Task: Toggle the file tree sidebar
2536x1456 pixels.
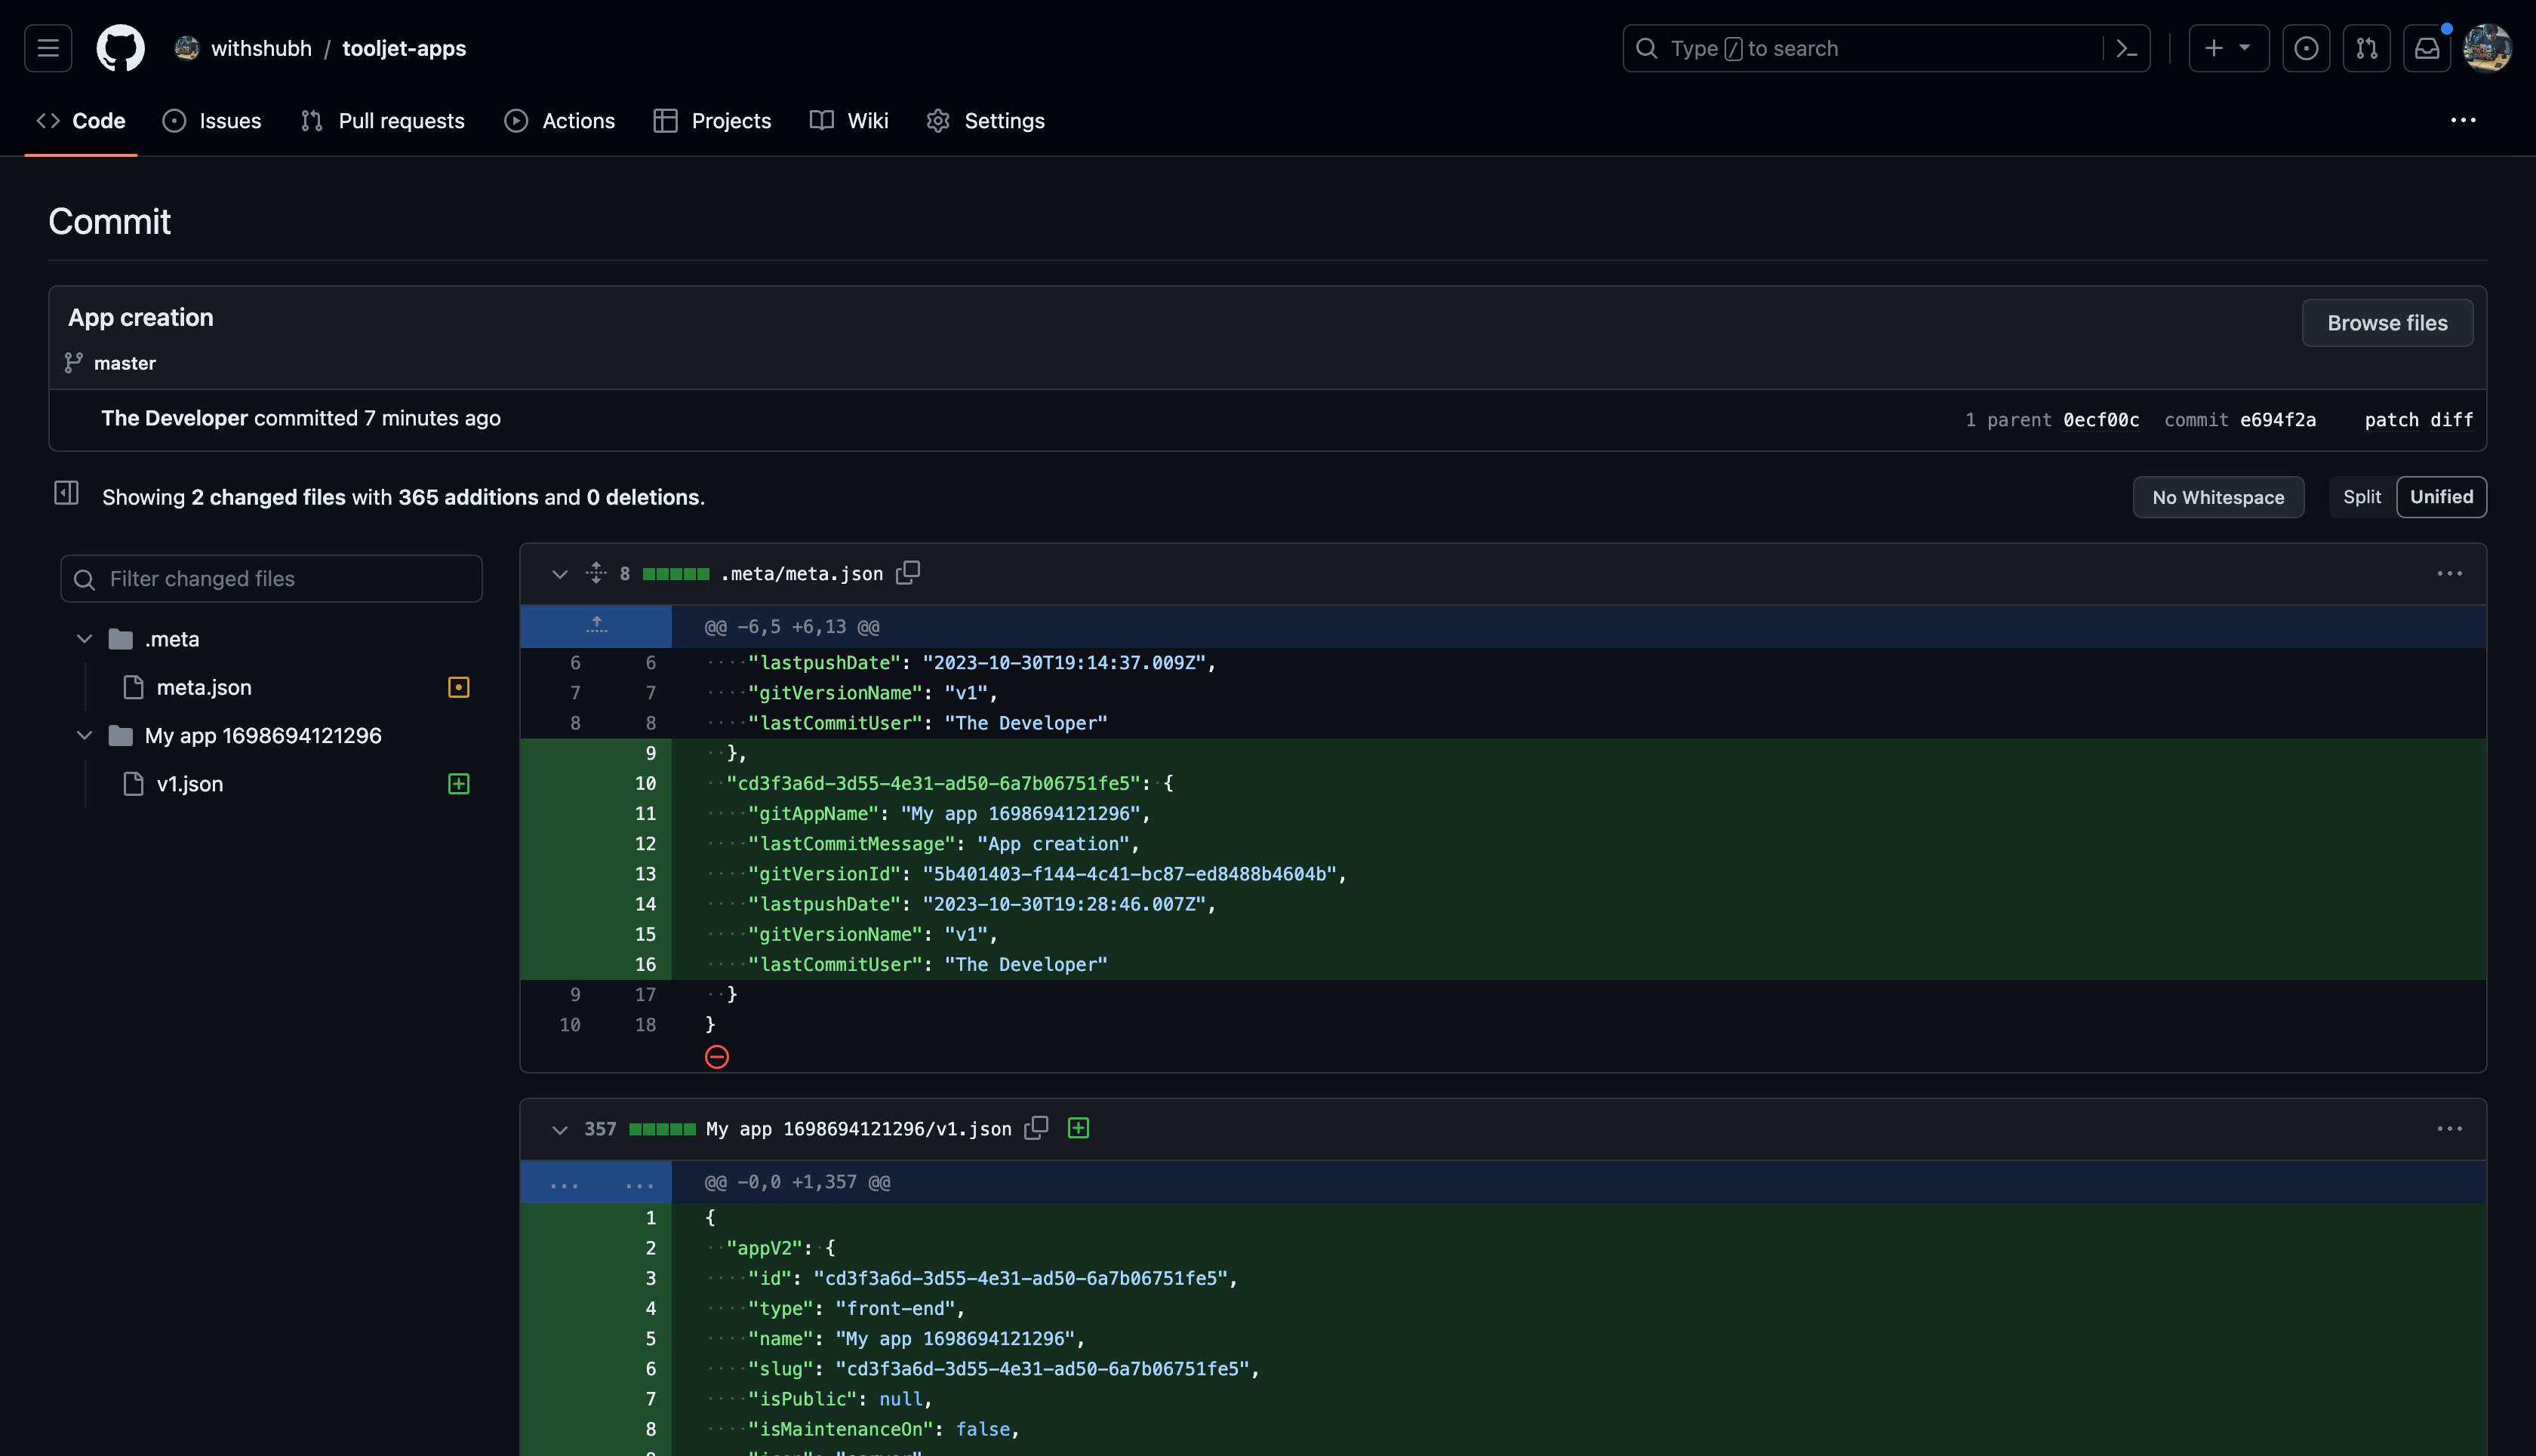Action: point(66,493)
